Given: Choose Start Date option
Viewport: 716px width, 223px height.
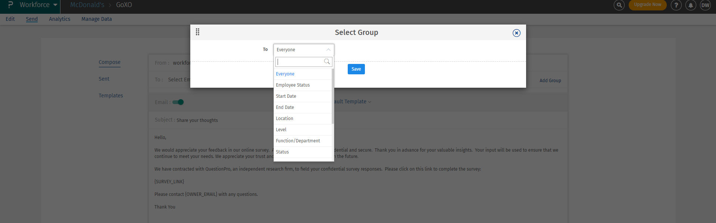Looking at the screenshot, I should click(303, 96).
